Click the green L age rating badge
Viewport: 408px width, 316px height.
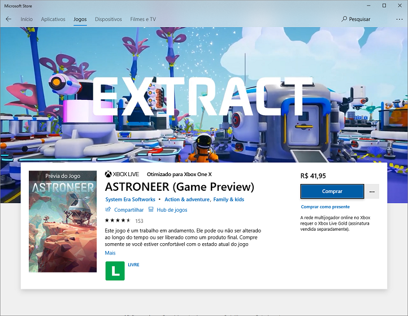[x=115, y=271]
